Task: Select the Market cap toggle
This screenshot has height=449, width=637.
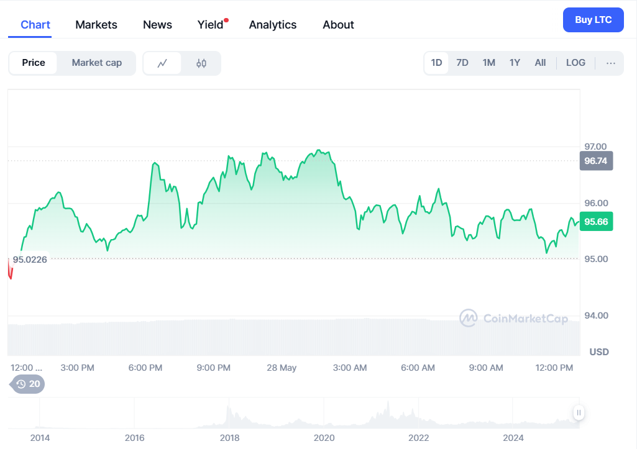Action: pyautogui.click(x=97, y=63)
